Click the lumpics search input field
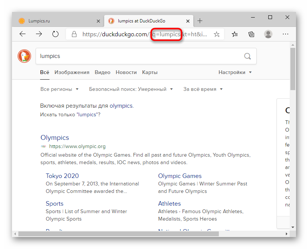 [139, 56]
